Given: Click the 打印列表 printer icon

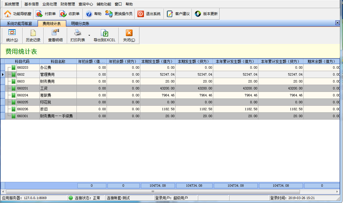Looking at the screenshot, I should (x=78, y=33).
